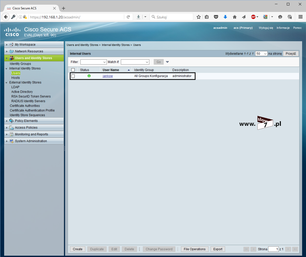This screenshot has height=257, width=306.
Task: Click the green status icon for jankow
Action: coord(89,76)
